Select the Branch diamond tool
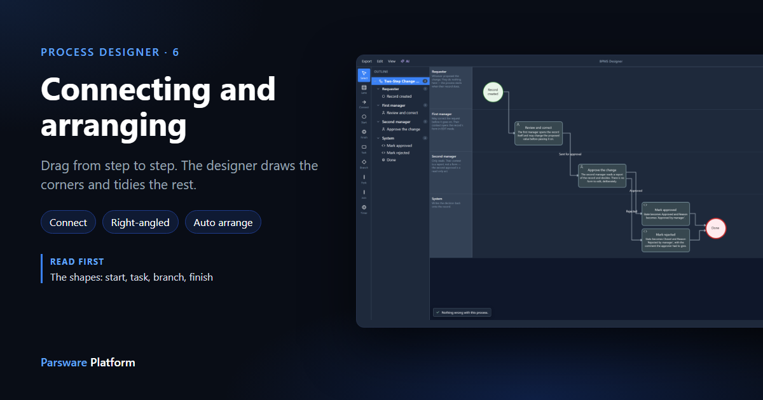 pos(364,164)
